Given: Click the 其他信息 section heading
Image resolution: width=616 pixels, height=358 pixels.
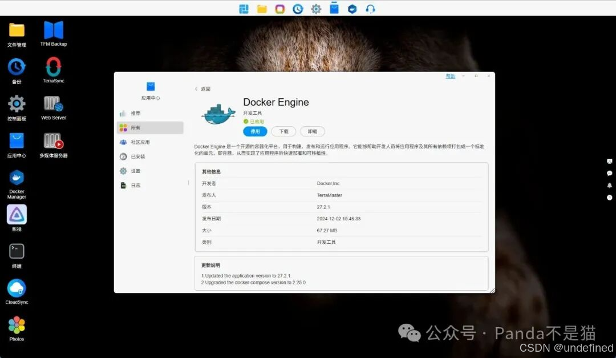Looking at the screenshot, I should point(212,171).
